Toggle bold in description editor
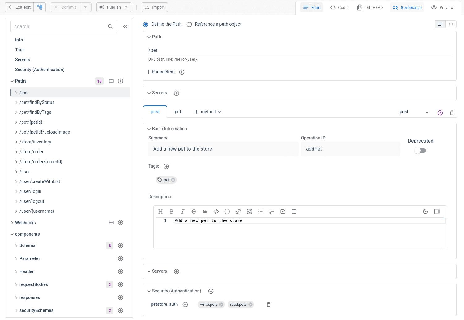 pyautogui.click(x=172, y=211)
